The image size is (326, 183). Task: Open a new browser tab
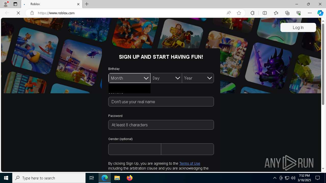click(87, 4)
